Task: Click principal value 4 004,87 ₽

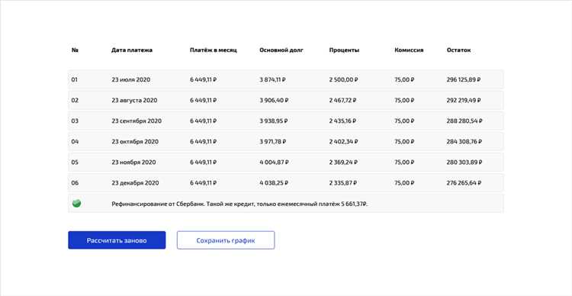Action: (274, 162)
